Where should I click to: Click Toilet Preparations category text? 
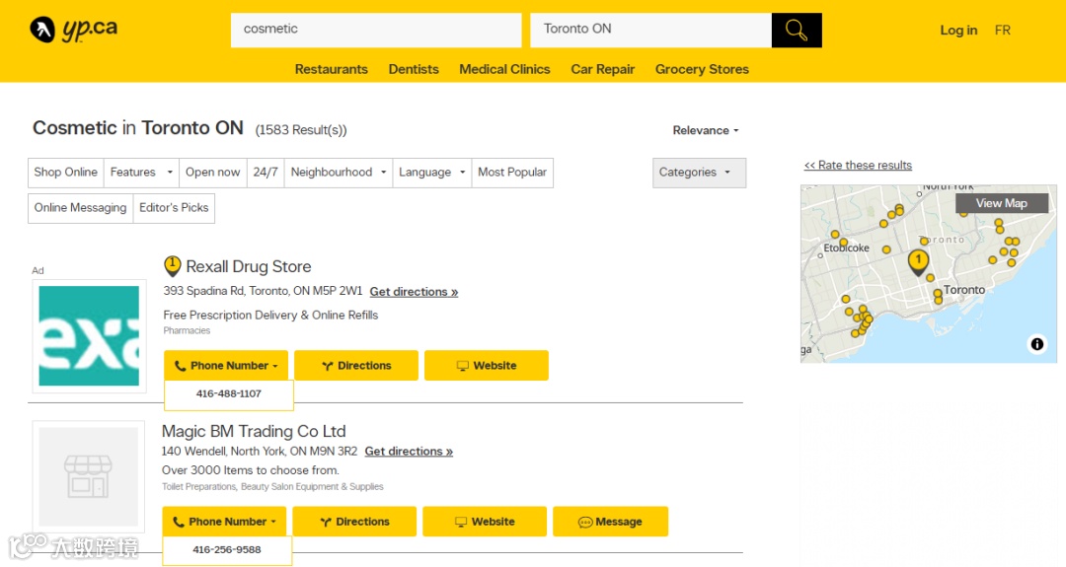click(x=198, y=487)
